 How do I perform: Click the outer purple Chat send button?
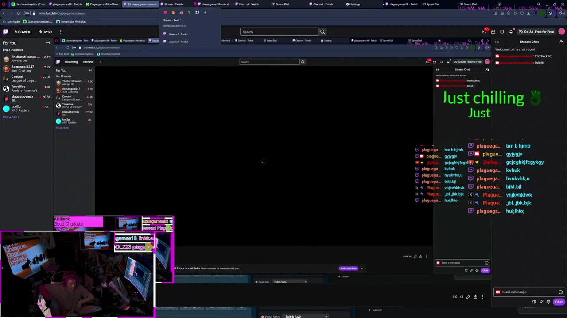coord(559,302)
